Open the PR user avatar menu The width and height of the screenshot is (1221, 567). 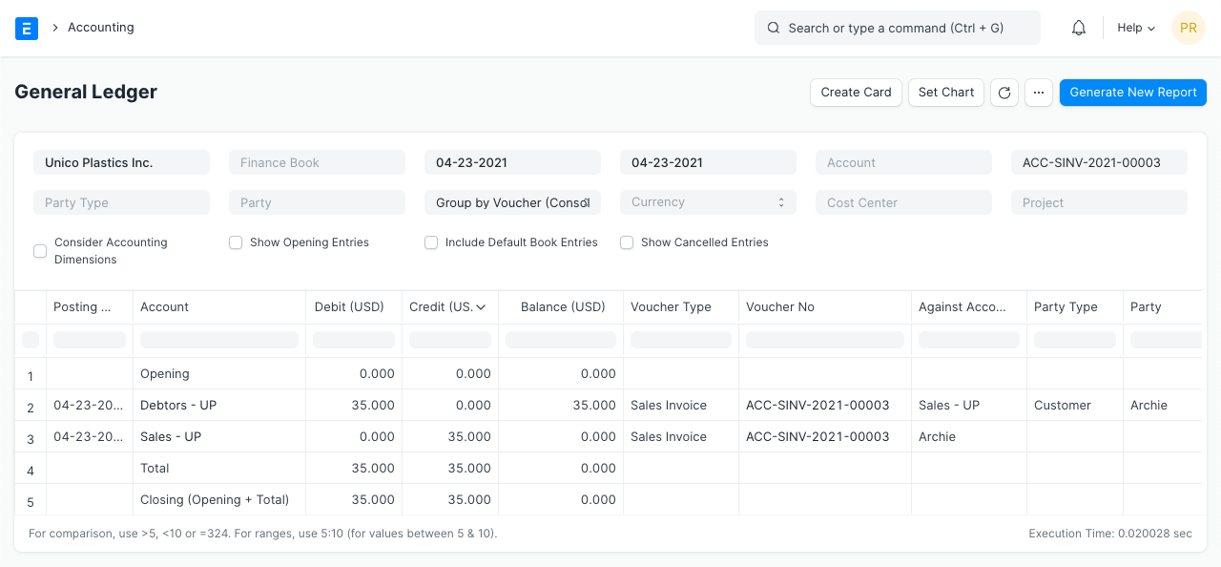pyautogui.click(x=1189, y=28)
